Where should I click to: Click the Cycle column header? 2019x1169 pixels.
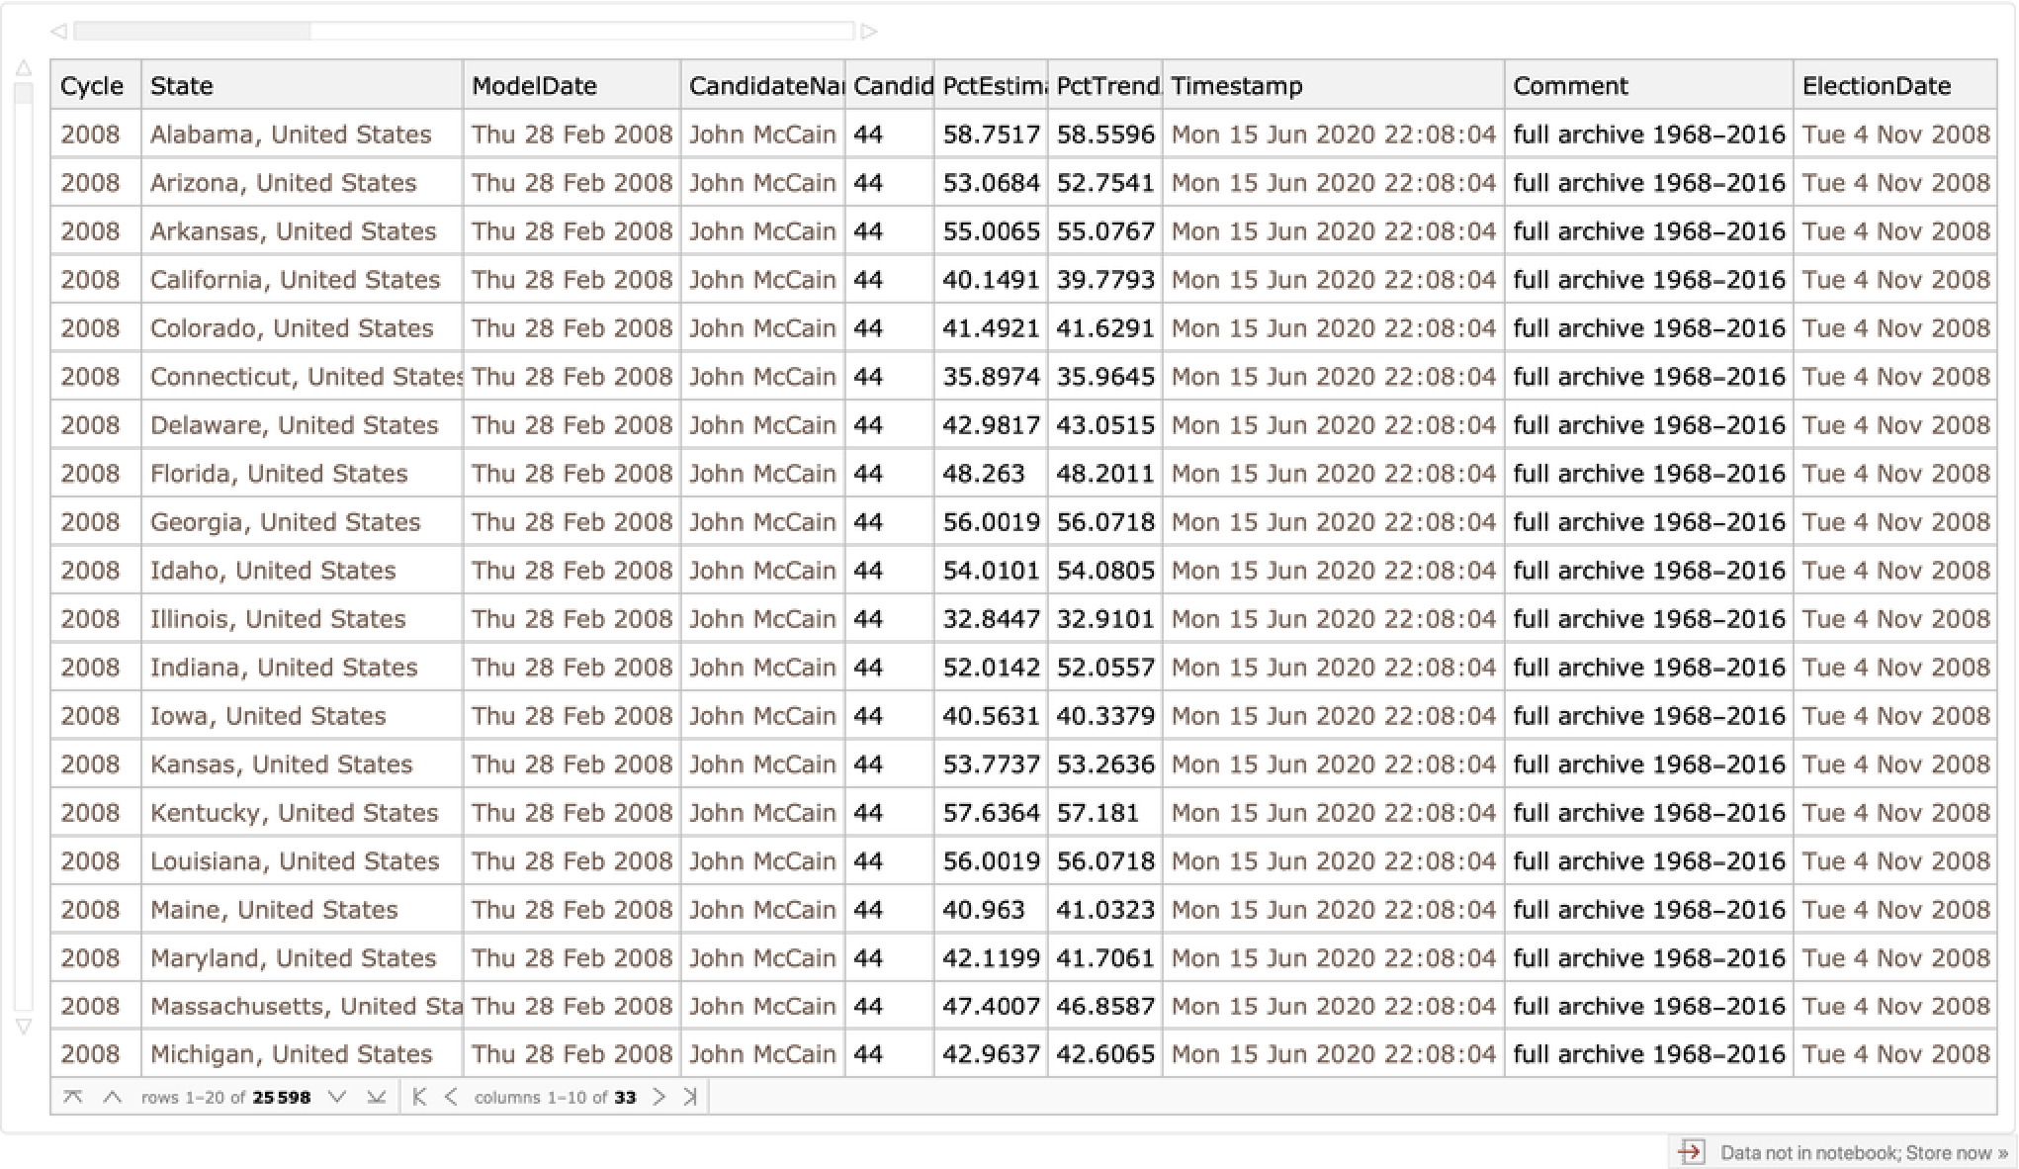click(92, 86)
